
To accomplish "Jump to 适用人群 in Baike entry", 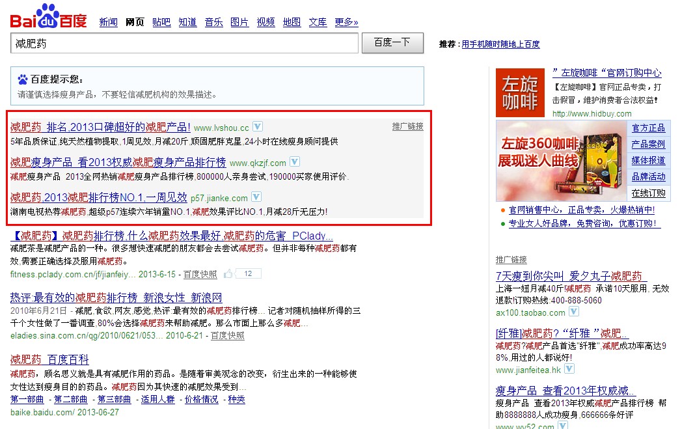I will pos(158,400).
